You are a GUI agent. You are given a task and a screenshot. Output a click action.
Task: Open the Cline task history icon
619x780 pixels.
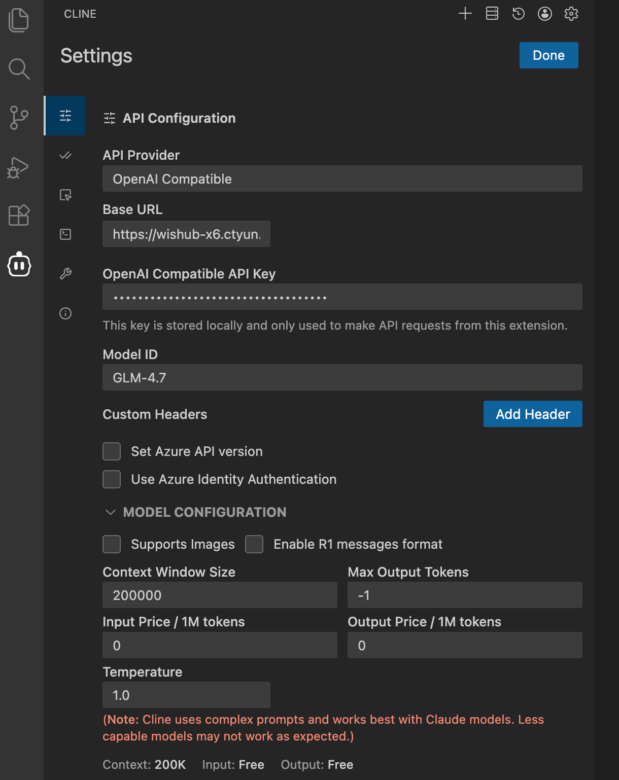coord(518,14)
